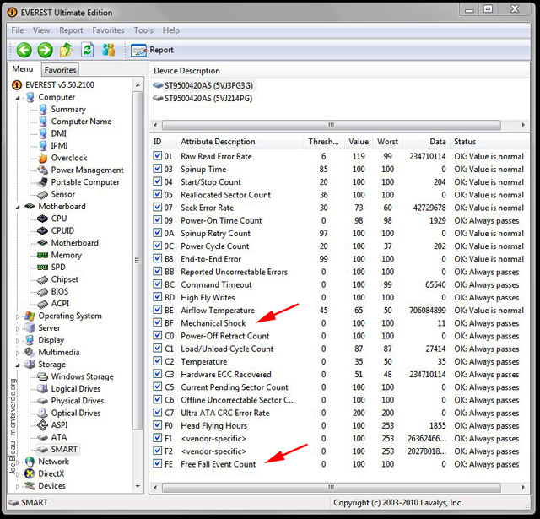The height and width of the screenshot is (519, 540).
Task: Select the Overclock flame icon
Action: [x=43, y=158]
